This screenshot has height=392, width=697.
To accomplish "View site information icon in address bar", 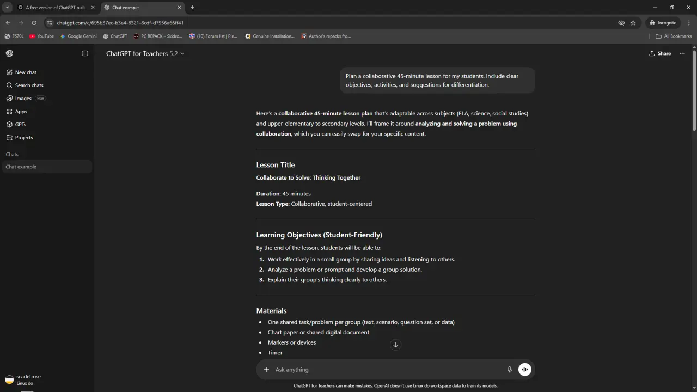I will point(50,23).
